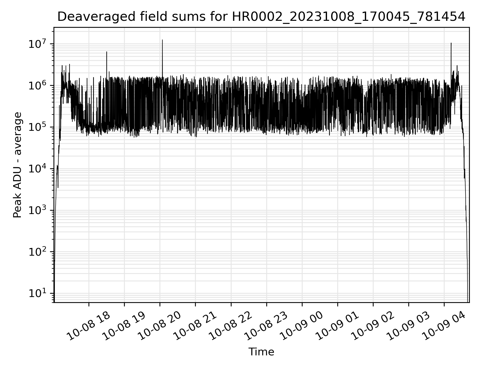Screen dimensions: 494x370
Task: Click y-axis tick label 10^4
Action: tap(38, 169)
